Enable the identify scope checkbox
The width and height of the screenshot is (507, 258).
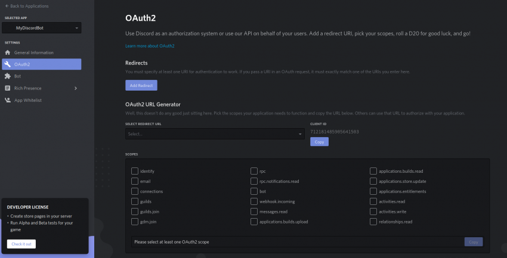pyautogui.click(x=135, y=171)
